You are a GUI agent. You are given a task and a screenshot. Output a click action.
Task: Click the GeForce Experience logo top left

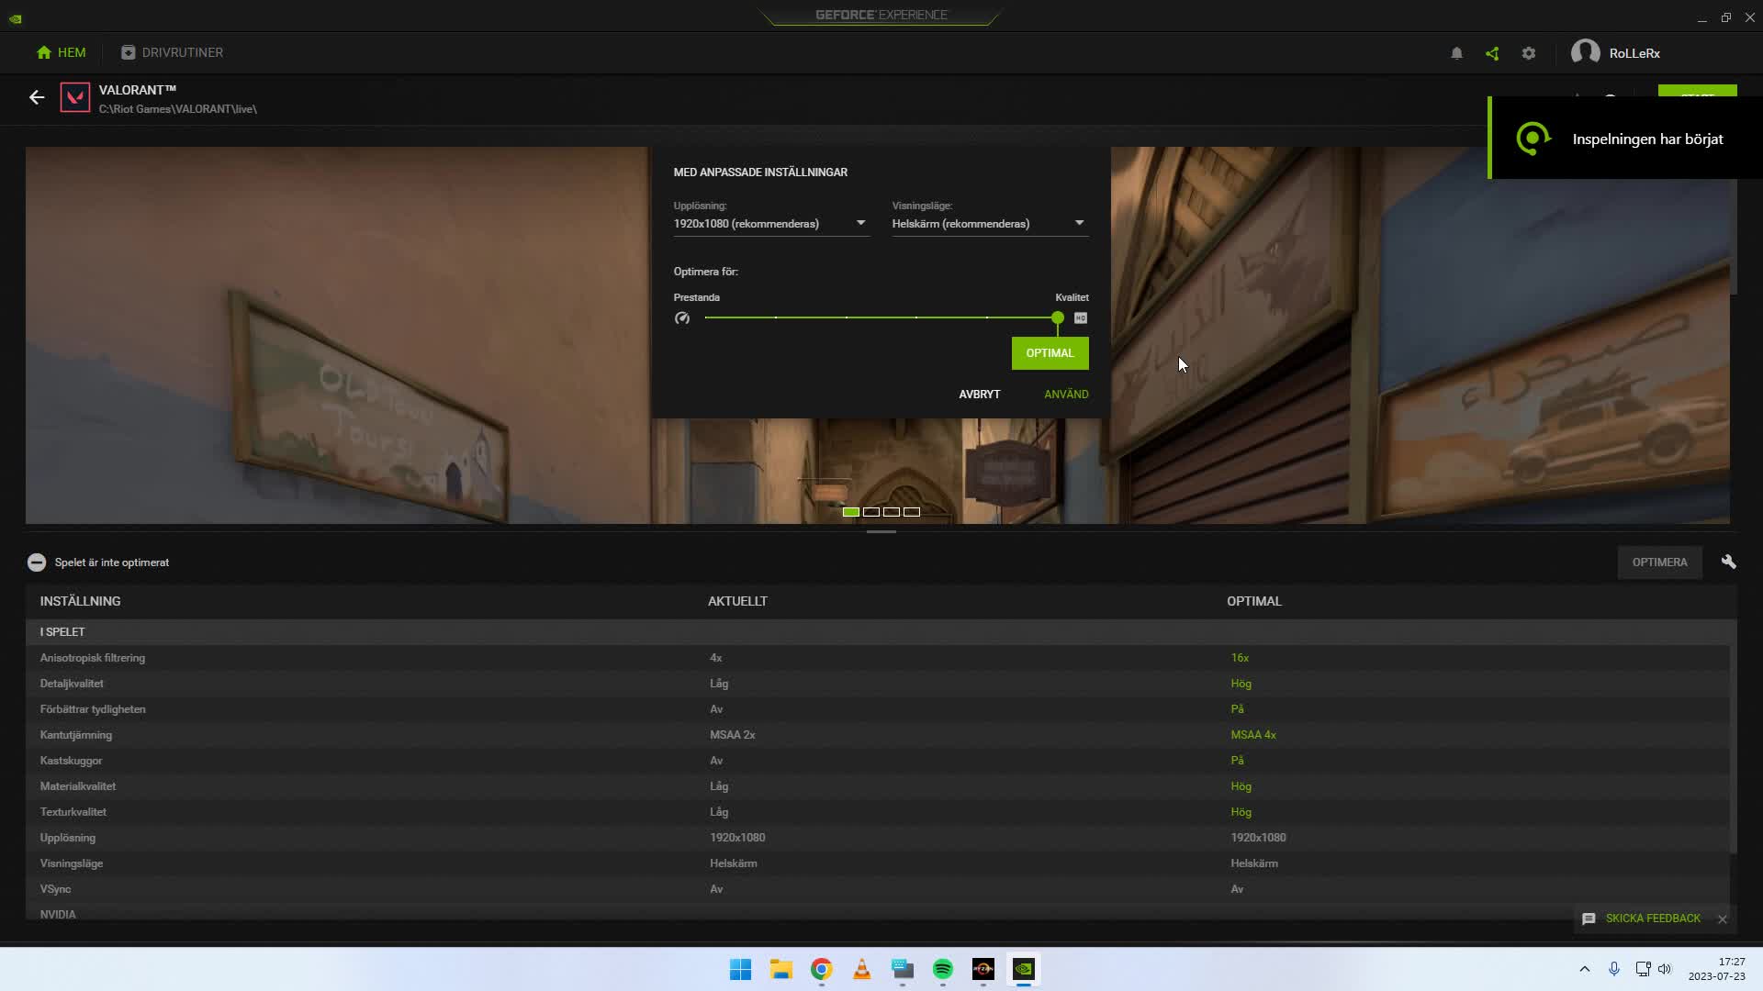16,17
